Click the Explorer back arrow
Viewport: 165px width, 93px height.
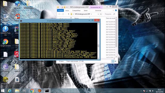coord(60,14)
